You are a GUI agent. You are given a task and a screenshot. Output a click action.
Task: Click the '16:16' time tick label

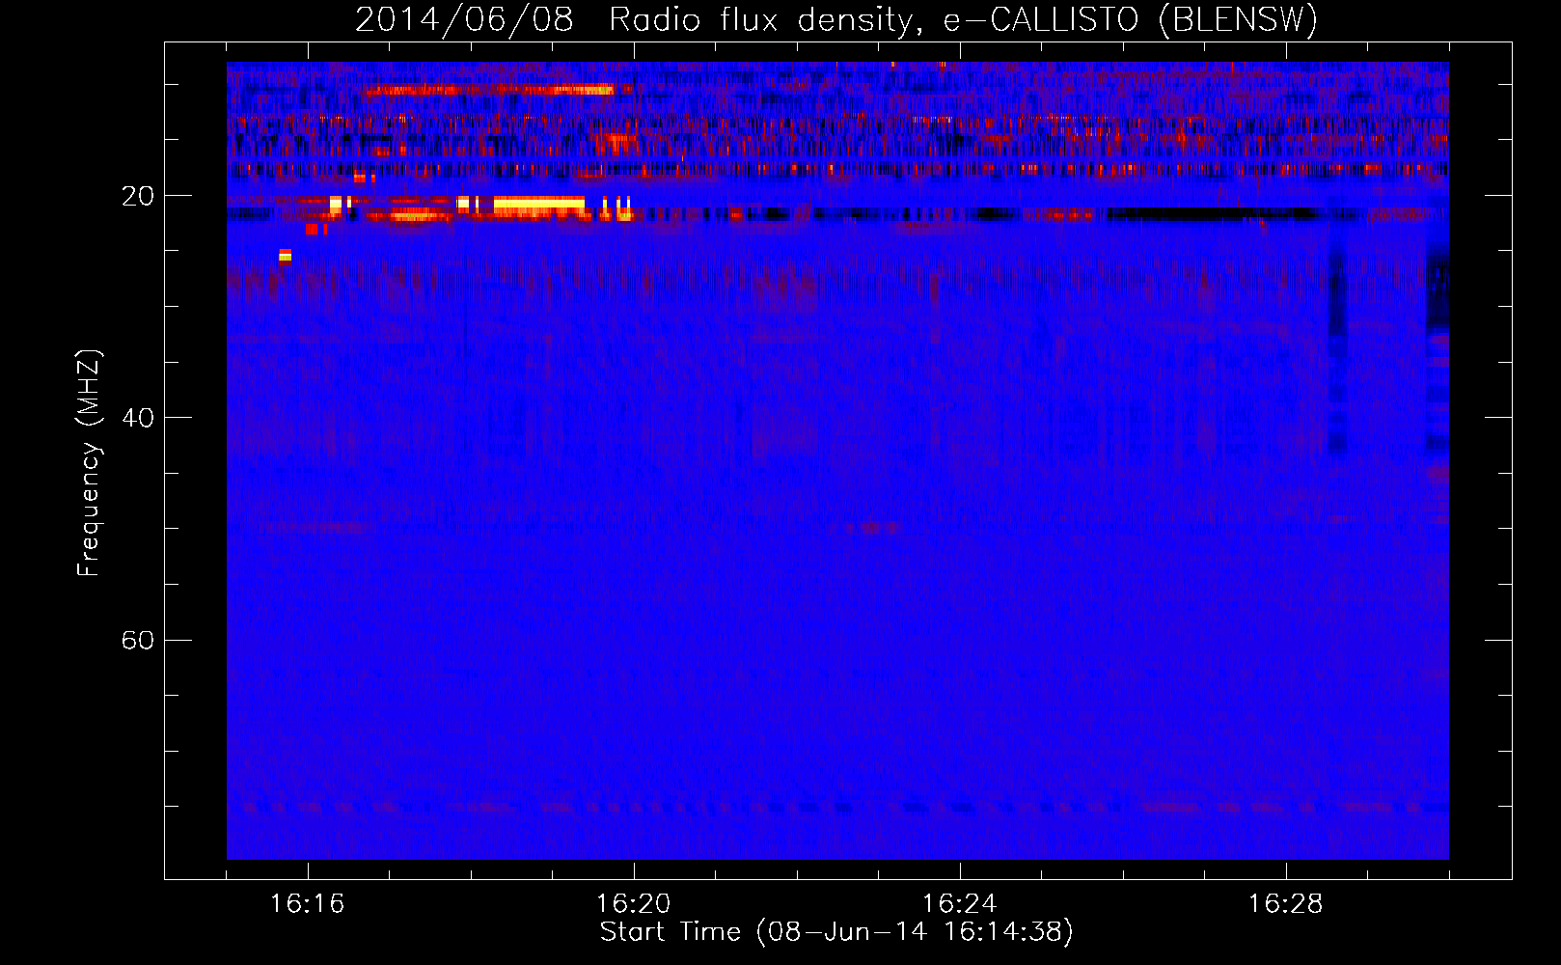[308, 904]
